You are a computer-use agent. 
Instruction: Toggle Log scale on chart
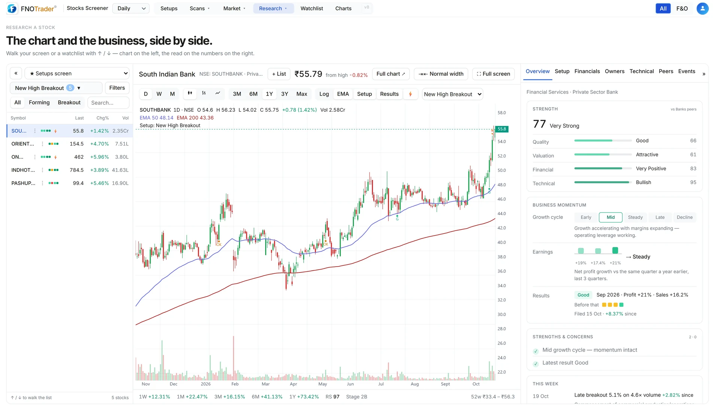pos(324,94)
